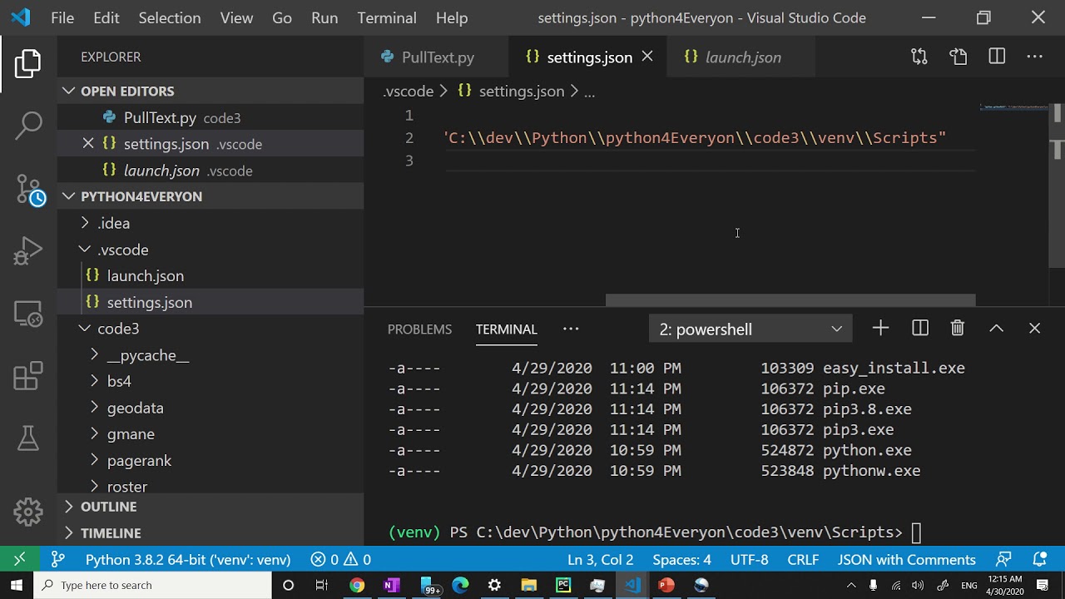Viewport: 1065px width, 599px height.
Task: Click the Type here to search box
Action: tap(152, 586)
